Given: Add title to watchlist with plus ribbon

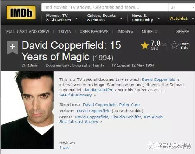Looking at the screenshot, I should (12, 47).
